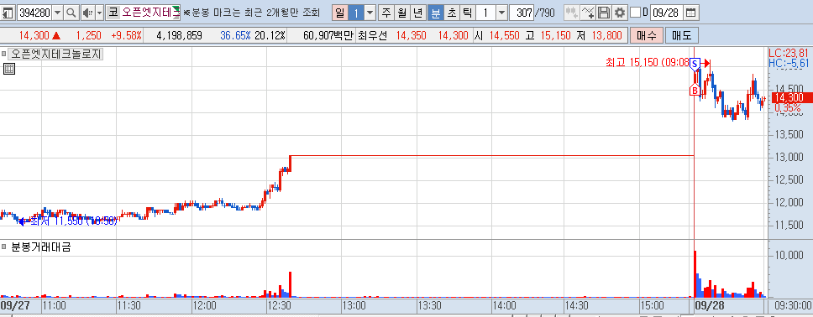Expand the stock code 394280 dropdown

(57, 13)
